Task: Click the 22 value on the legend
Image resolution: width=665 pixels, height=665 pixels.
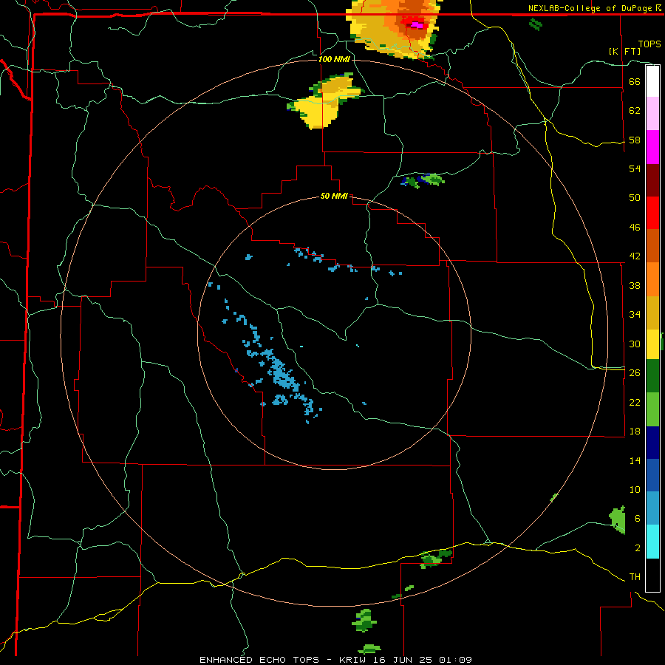Action: (x=635, y=402)
